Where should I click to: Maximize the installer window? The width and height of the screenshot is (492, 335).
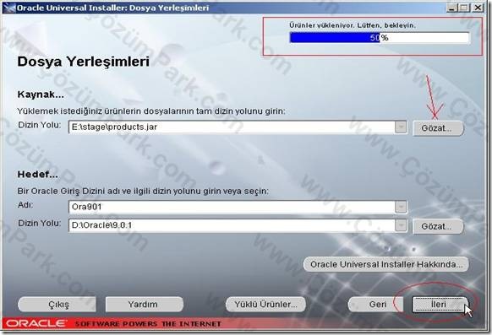tap(465, 8)
